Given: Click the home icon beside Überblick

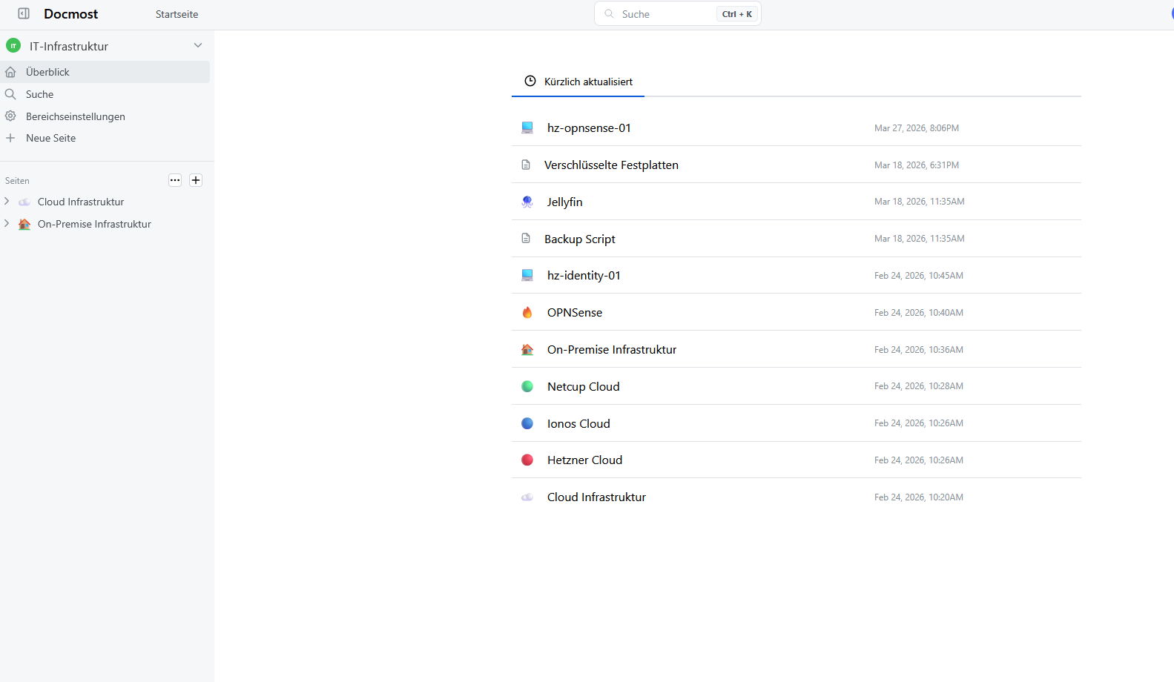Looking at the screenshot, I should click(10, 72).
